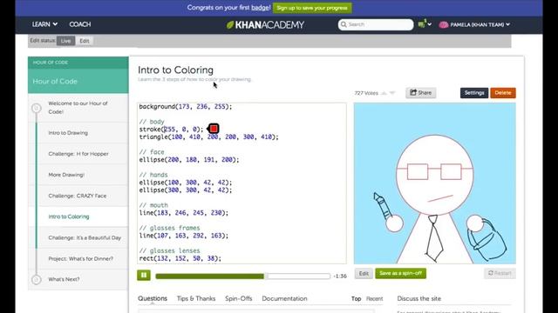Click the Restart button
Screen dimensions: 558x313
click(x=500, y=273)
